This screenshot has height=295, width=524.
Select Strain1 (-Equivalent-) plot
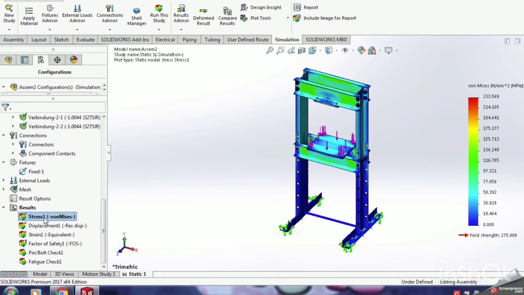(x=47, y=235)
